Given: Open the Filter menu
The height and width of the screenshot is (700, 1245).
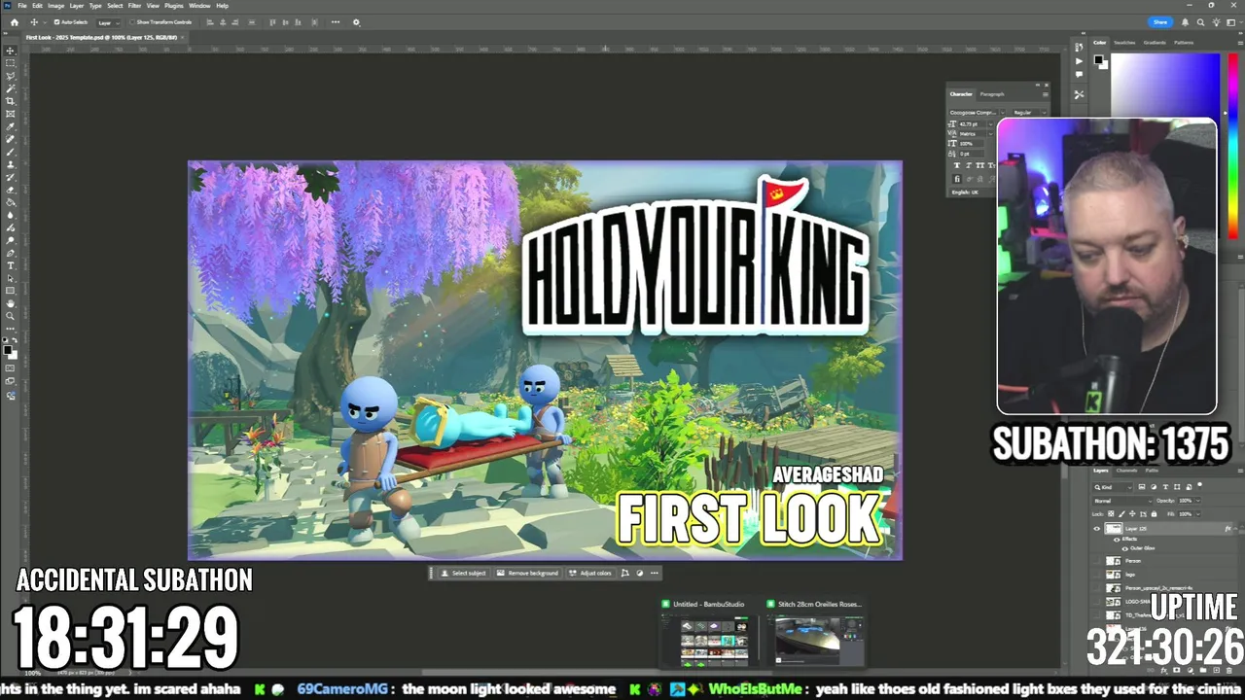Looking at the screenshot, I should 134,6.
